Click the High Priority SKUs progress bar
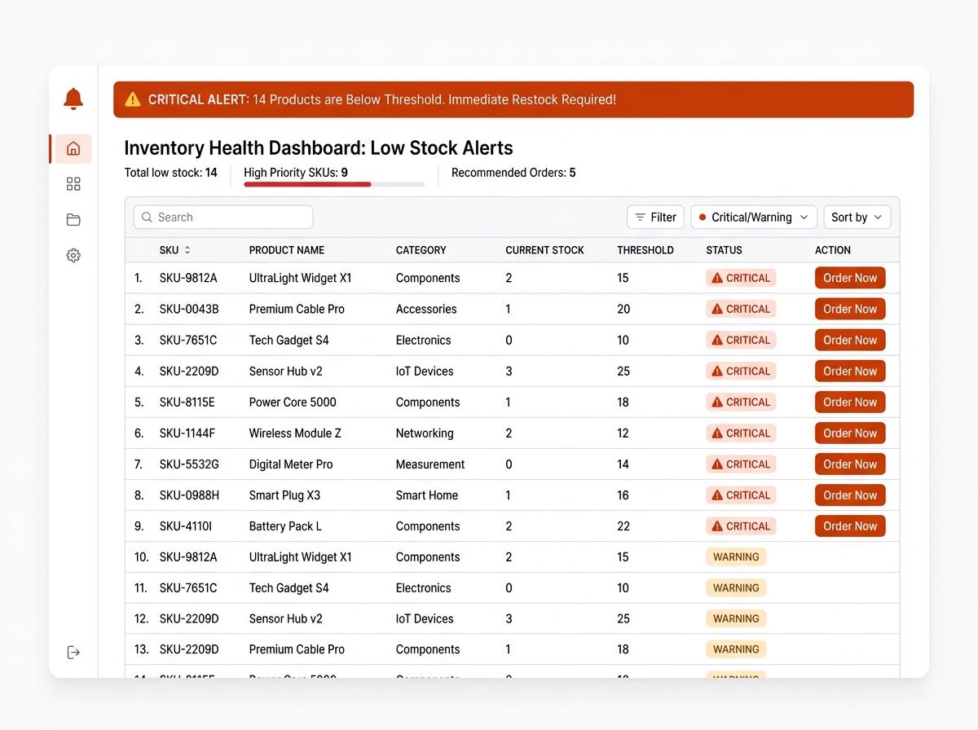 coord(334,185)
